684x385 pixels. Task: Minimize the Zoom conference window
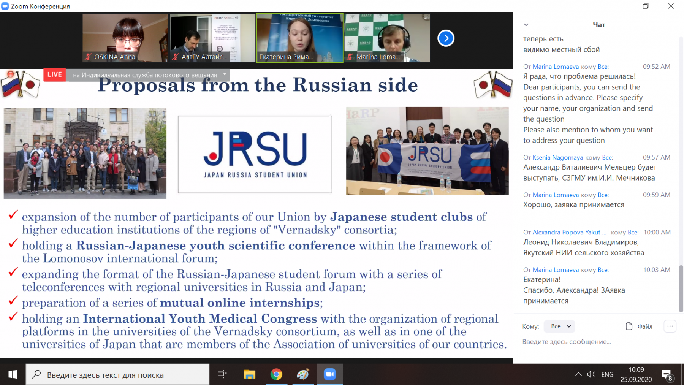pos(621,6)
